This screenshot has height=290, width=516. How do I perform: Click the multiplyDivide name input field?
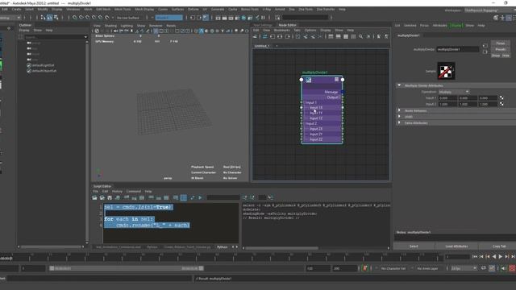point(457,49)
